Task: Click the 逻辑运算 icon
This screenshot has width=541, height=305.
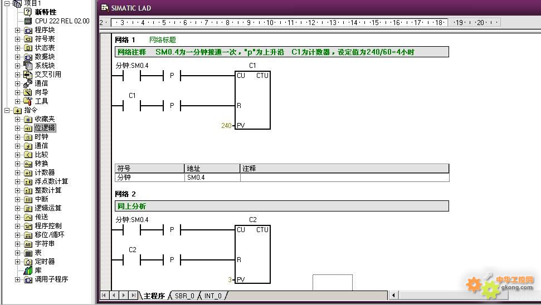Action: (x=28, y=209)
